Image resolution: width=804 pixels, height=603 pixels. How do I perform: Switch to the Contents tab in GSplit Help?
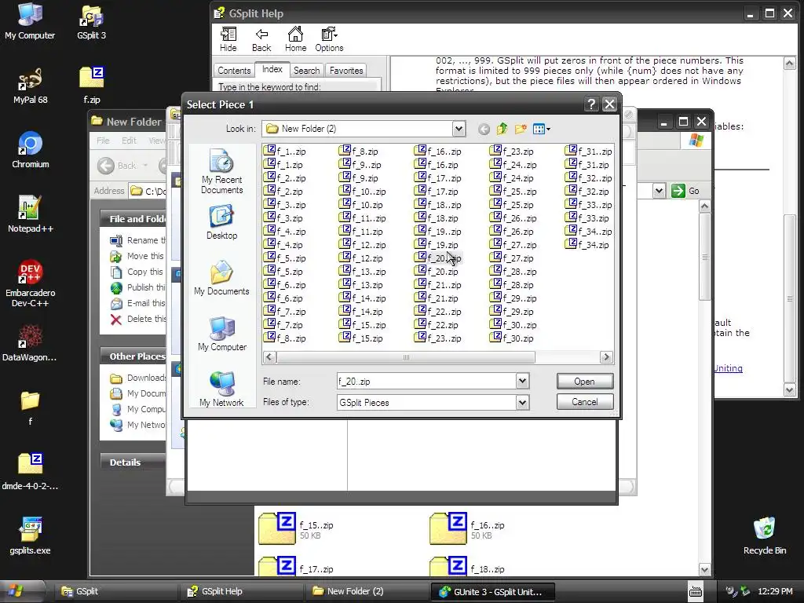pos(234,71)
